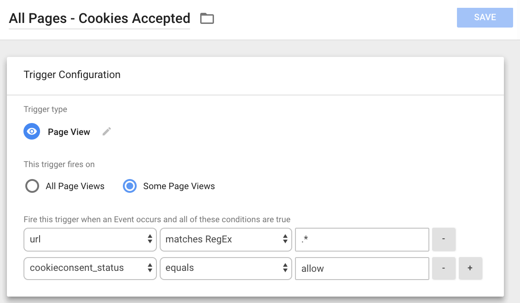
Task: Click the regex value field containing .*
Action: pyautogui.click(x=362, y=240)
